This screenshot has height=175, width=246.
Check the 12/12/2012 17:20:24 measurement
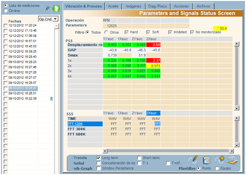(x=5, y=26)
